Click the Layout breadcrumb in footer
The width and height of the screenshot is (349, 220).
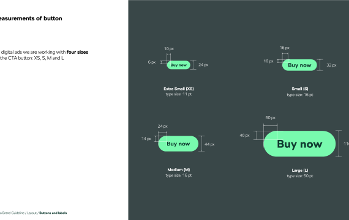(x=32, y=213)
